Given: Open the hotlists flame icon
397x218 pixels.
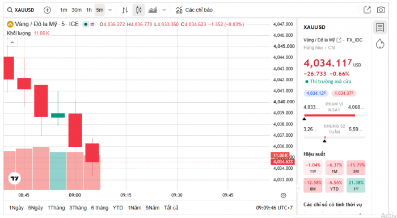Looking at the screenshot, I should 380,44.
